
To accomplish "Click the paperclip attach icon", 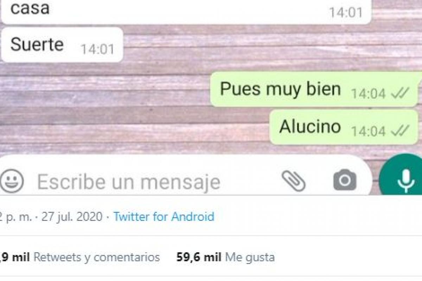I will click(293, 181).
